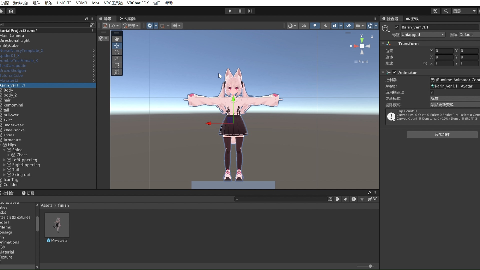Toggle the Animator component enabled checkbox
This screenshot has height=270, width=480.
pyautogui.click(x=394, y=72)
